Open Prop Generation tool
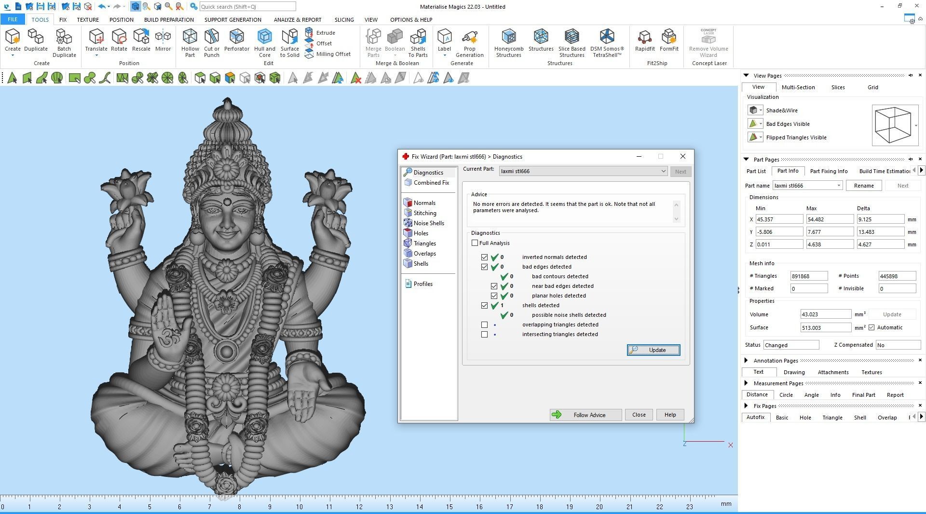 pos(469,42)
